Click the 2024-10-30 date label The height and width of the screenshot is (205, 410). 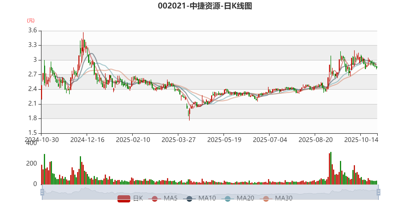tap(42, 140)
